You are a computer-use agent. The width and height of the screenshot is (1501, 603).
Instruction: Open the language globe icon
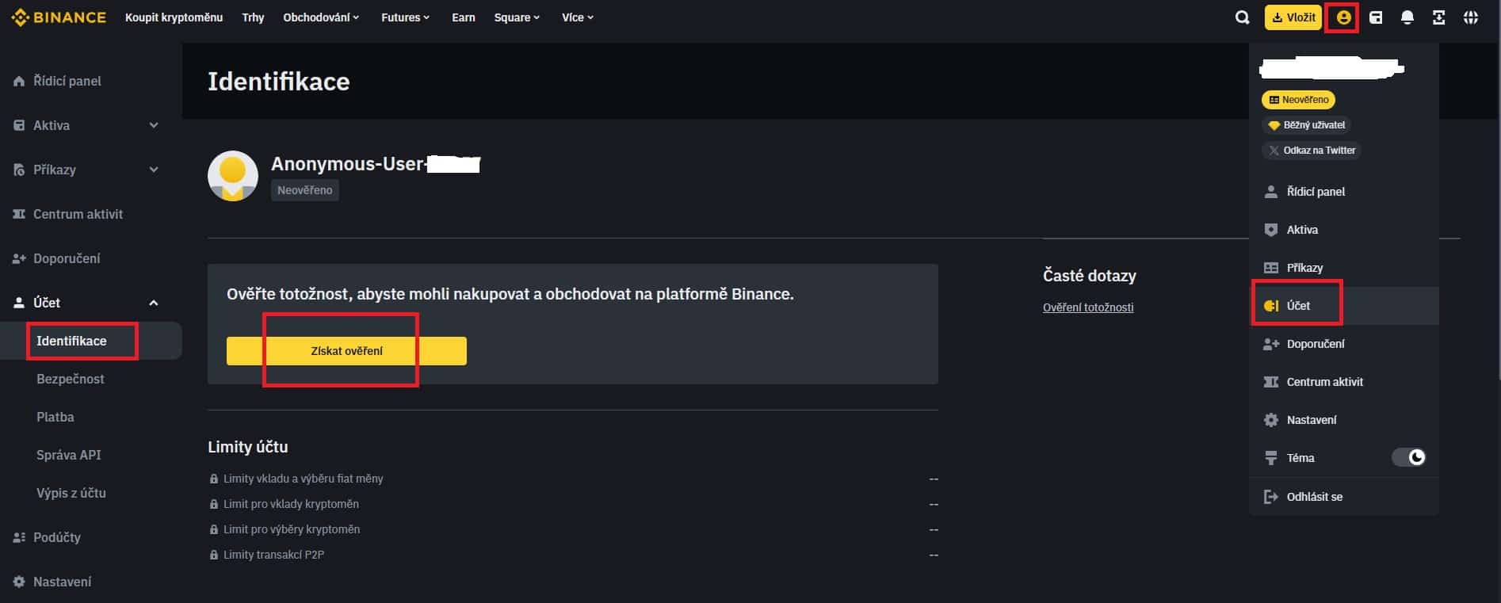point(1471,17)
